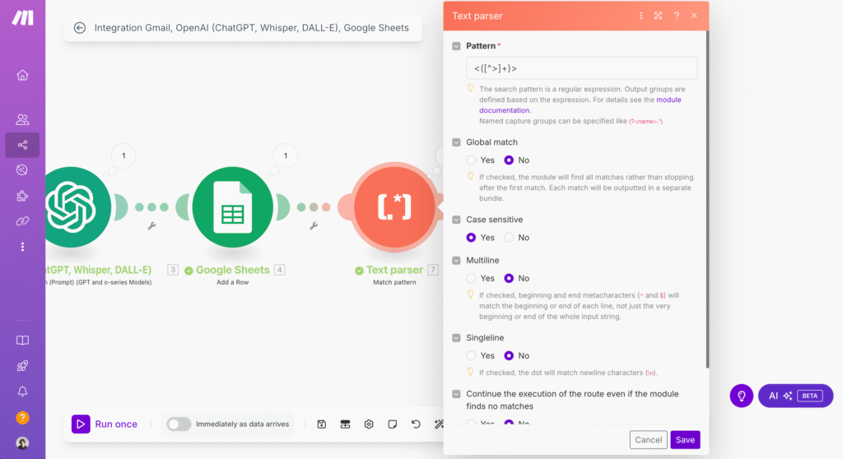Open the What's new rocket icon
Screen dimensions: 843x459
click(22, 366)
